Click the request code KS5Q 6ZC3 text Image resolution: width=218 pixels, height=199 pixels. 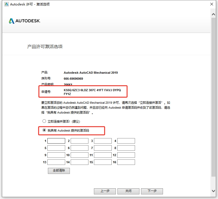coord(92,92)
